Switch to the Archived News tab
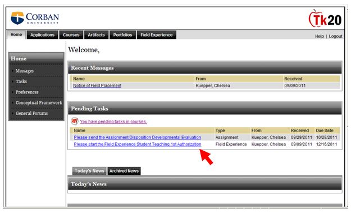Viewport: 351px width, 212px height. tap(124, 171)
